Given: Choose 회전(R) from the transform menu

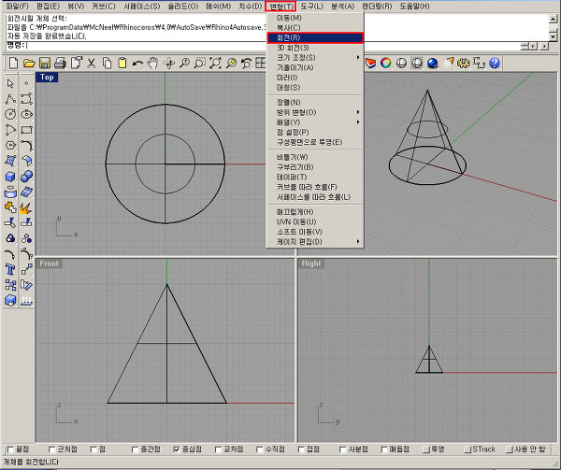Looking at the screenshot, I should point(315,37).
